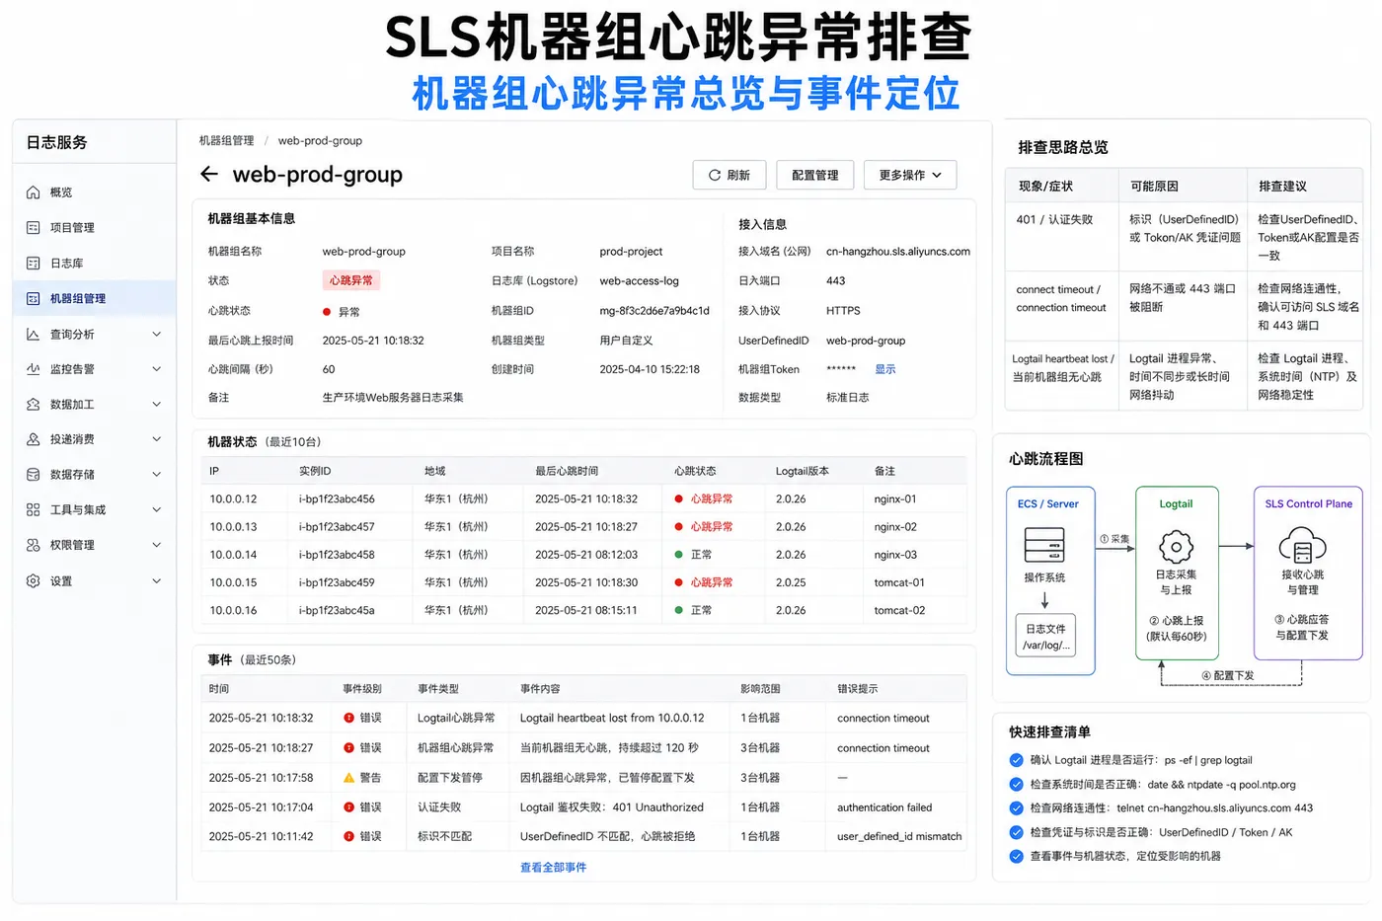Select 机器组管理 in the sidebar menu

pos(95,298)
